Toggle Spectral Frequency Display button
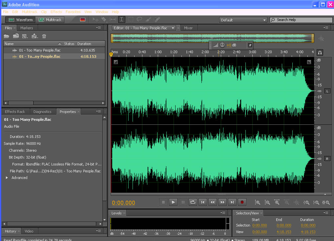 pyautogui.click(x=83, y=20)
